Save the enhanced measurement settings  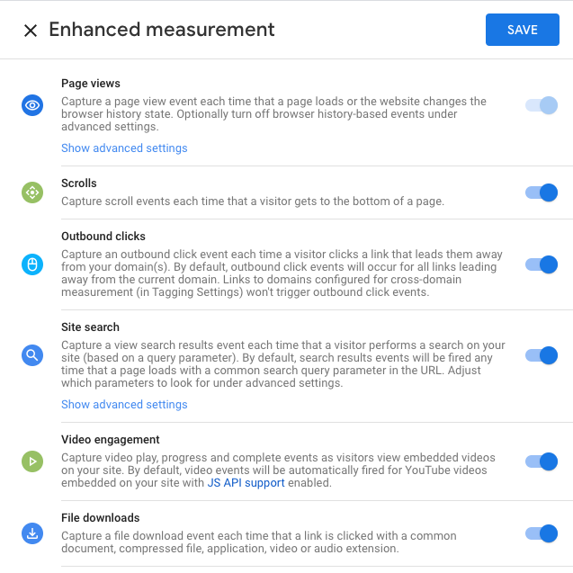tap(523, 30)
